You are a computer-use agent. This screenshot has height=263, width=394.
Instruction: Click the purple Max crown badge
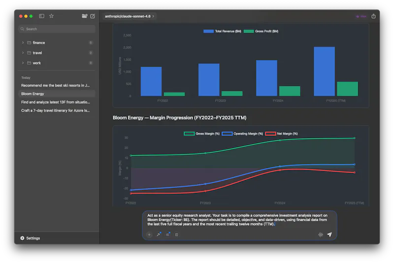coord(361,16)
